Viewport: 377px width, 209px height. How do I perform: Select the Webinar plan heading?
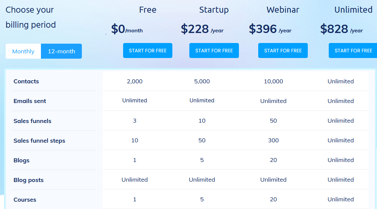click(283, 10)
